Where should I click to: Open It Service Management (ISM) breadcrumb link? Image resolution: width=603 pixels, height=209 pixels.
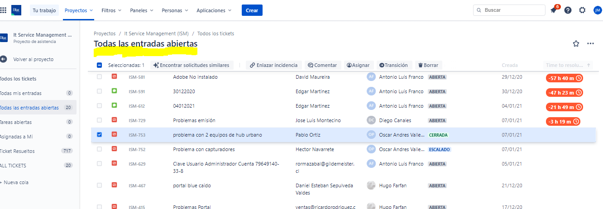pyautogui.click(x=156, y=33)
